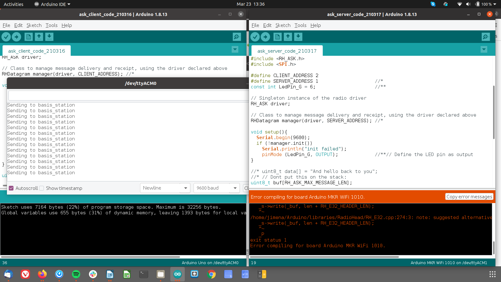Click server editor vertical scrollbar

tap(494, 112)
